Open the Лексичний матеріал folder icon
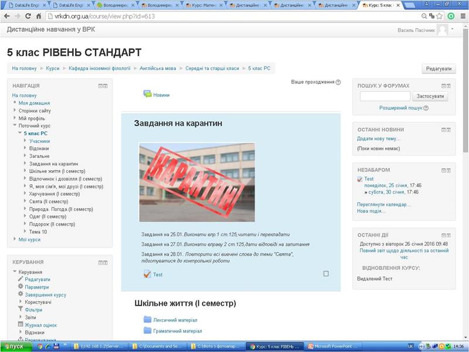Viewport: 469px width, 352px height. pos(148,319)
